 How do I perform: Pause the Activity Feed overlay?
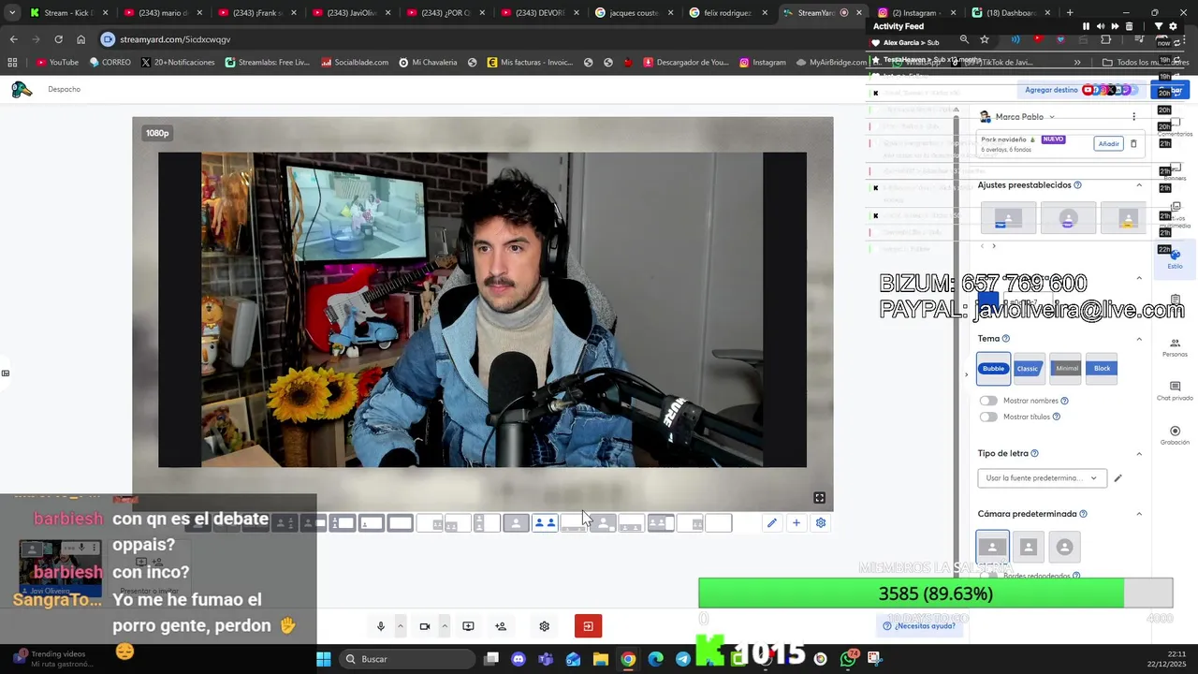(x=1086, y=26)
